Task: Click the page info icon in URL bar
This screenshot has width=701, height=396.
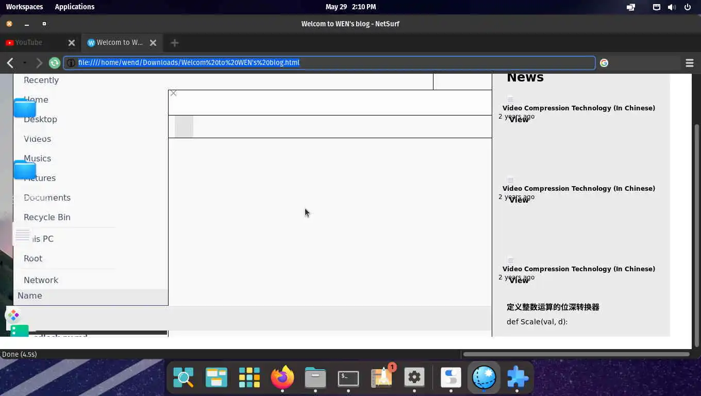Action: click(71, 63)
